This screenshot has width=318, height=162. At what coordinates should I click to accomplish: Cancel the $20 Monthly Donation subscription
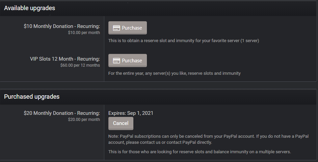(x=121, y=123)
